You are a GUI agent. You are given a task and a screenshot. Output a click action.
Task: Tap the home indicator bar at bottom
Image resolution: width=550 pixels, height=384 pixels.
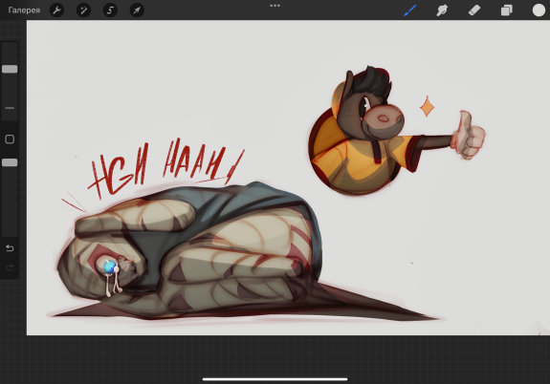275,379
